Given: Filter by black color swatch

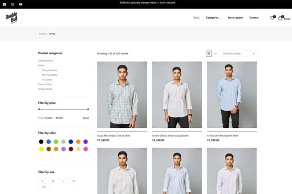Looking at the screenshot, I should click(x=41, y=142).
